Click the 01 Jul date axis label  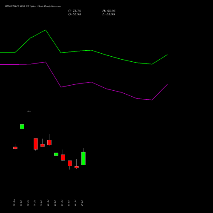coord(21,203)
